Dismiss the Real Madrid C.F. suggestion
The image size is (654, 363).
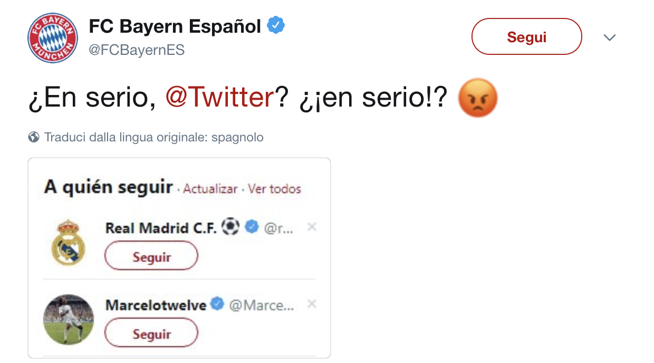(312, 227)
